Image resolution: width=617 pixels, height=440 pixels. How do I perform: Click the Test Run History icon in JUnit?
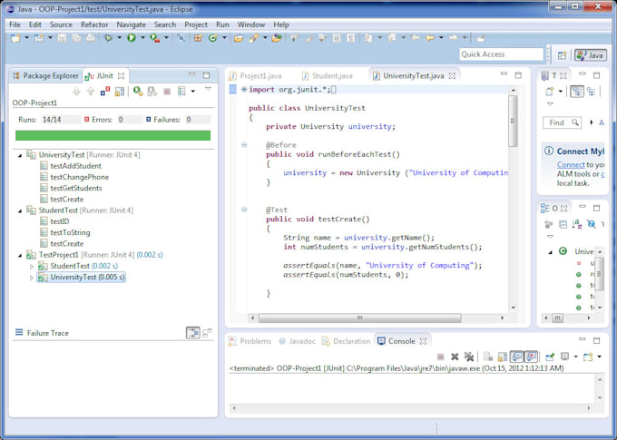(181, 91)
